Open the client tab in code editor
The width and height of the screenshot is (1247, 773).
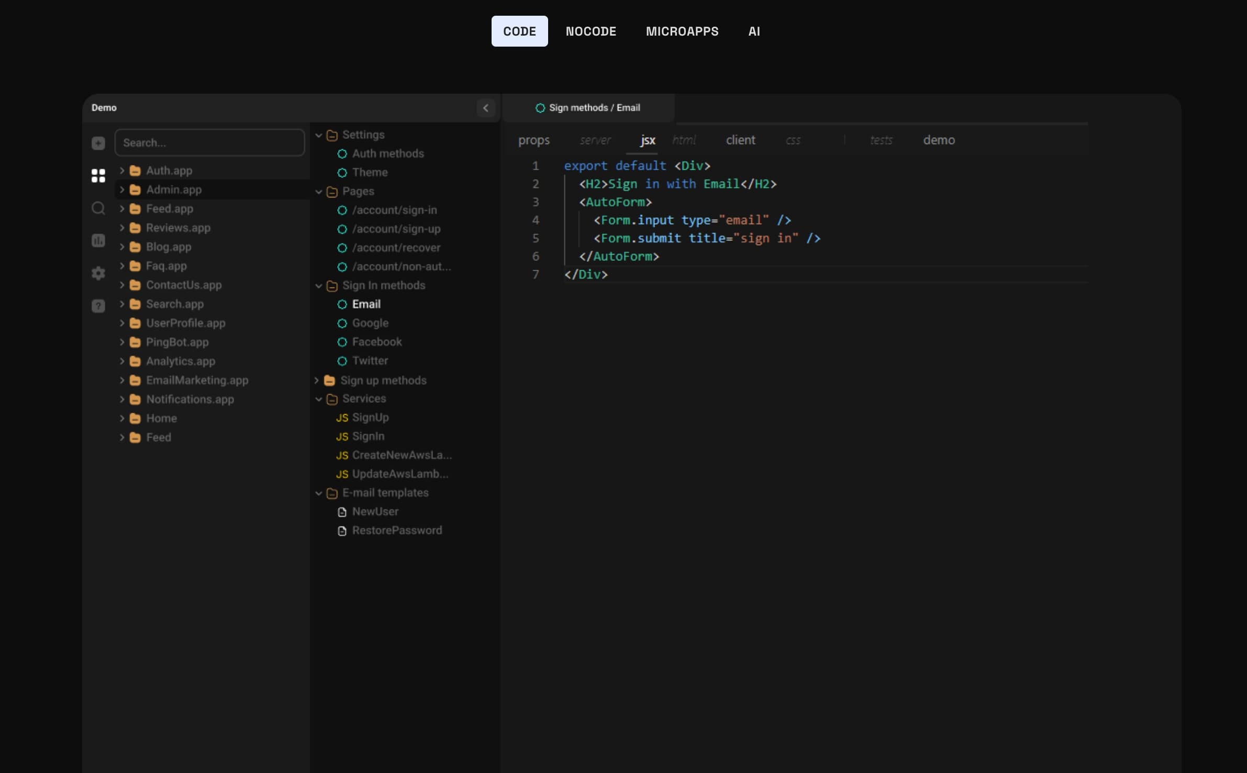740,140
